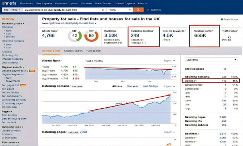Expand the Live links dropdown

coord(211,60)
